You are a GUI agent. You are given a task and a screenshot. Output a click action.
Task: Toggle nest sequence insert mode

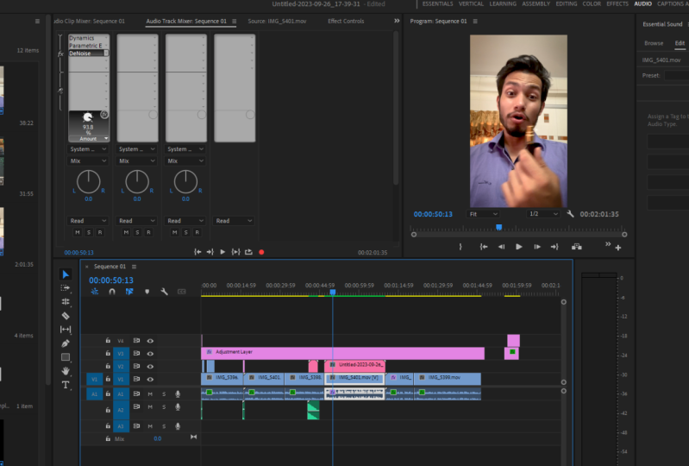pyautogui.click(x=95, y=292)
